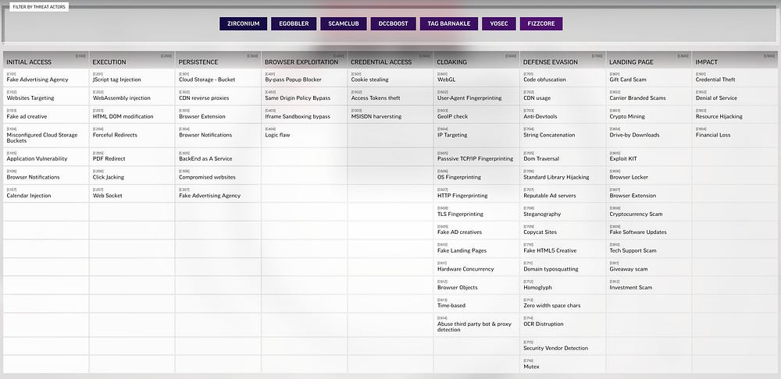
Task: Open the CDN reverse proxies technique
Action: click(x=218, y=96)
